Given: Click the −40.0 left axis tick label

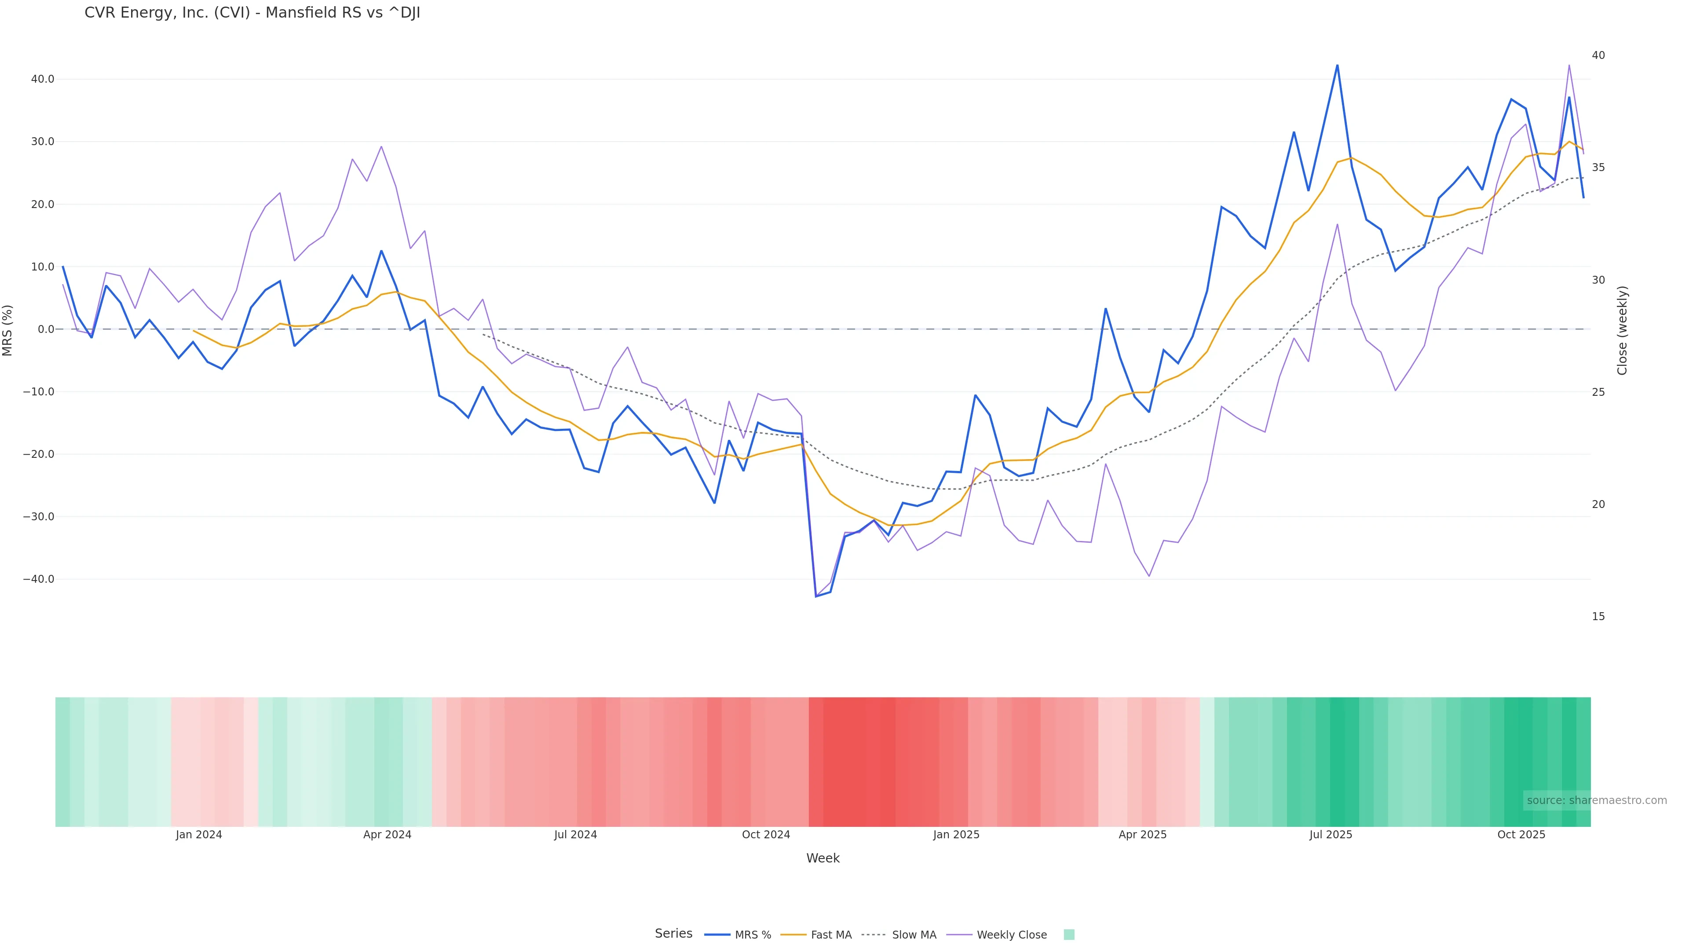Looking at the screenshot, I should tap(39, 580).
